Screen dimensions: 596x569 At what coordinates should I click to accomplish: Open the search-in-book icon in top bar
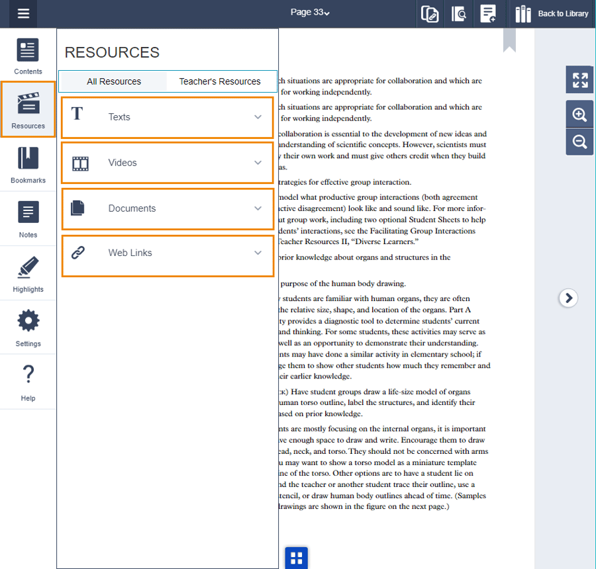click(459, 14)
